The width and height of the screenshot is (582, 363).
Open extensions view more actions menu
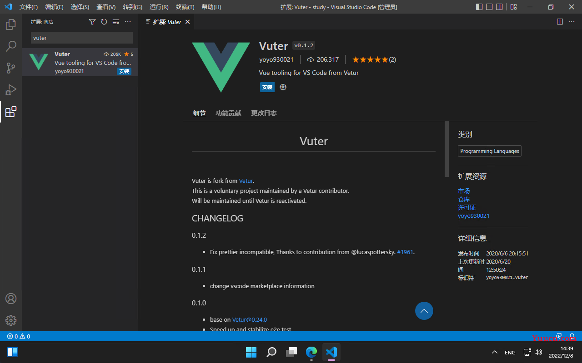tap(128, 22)
